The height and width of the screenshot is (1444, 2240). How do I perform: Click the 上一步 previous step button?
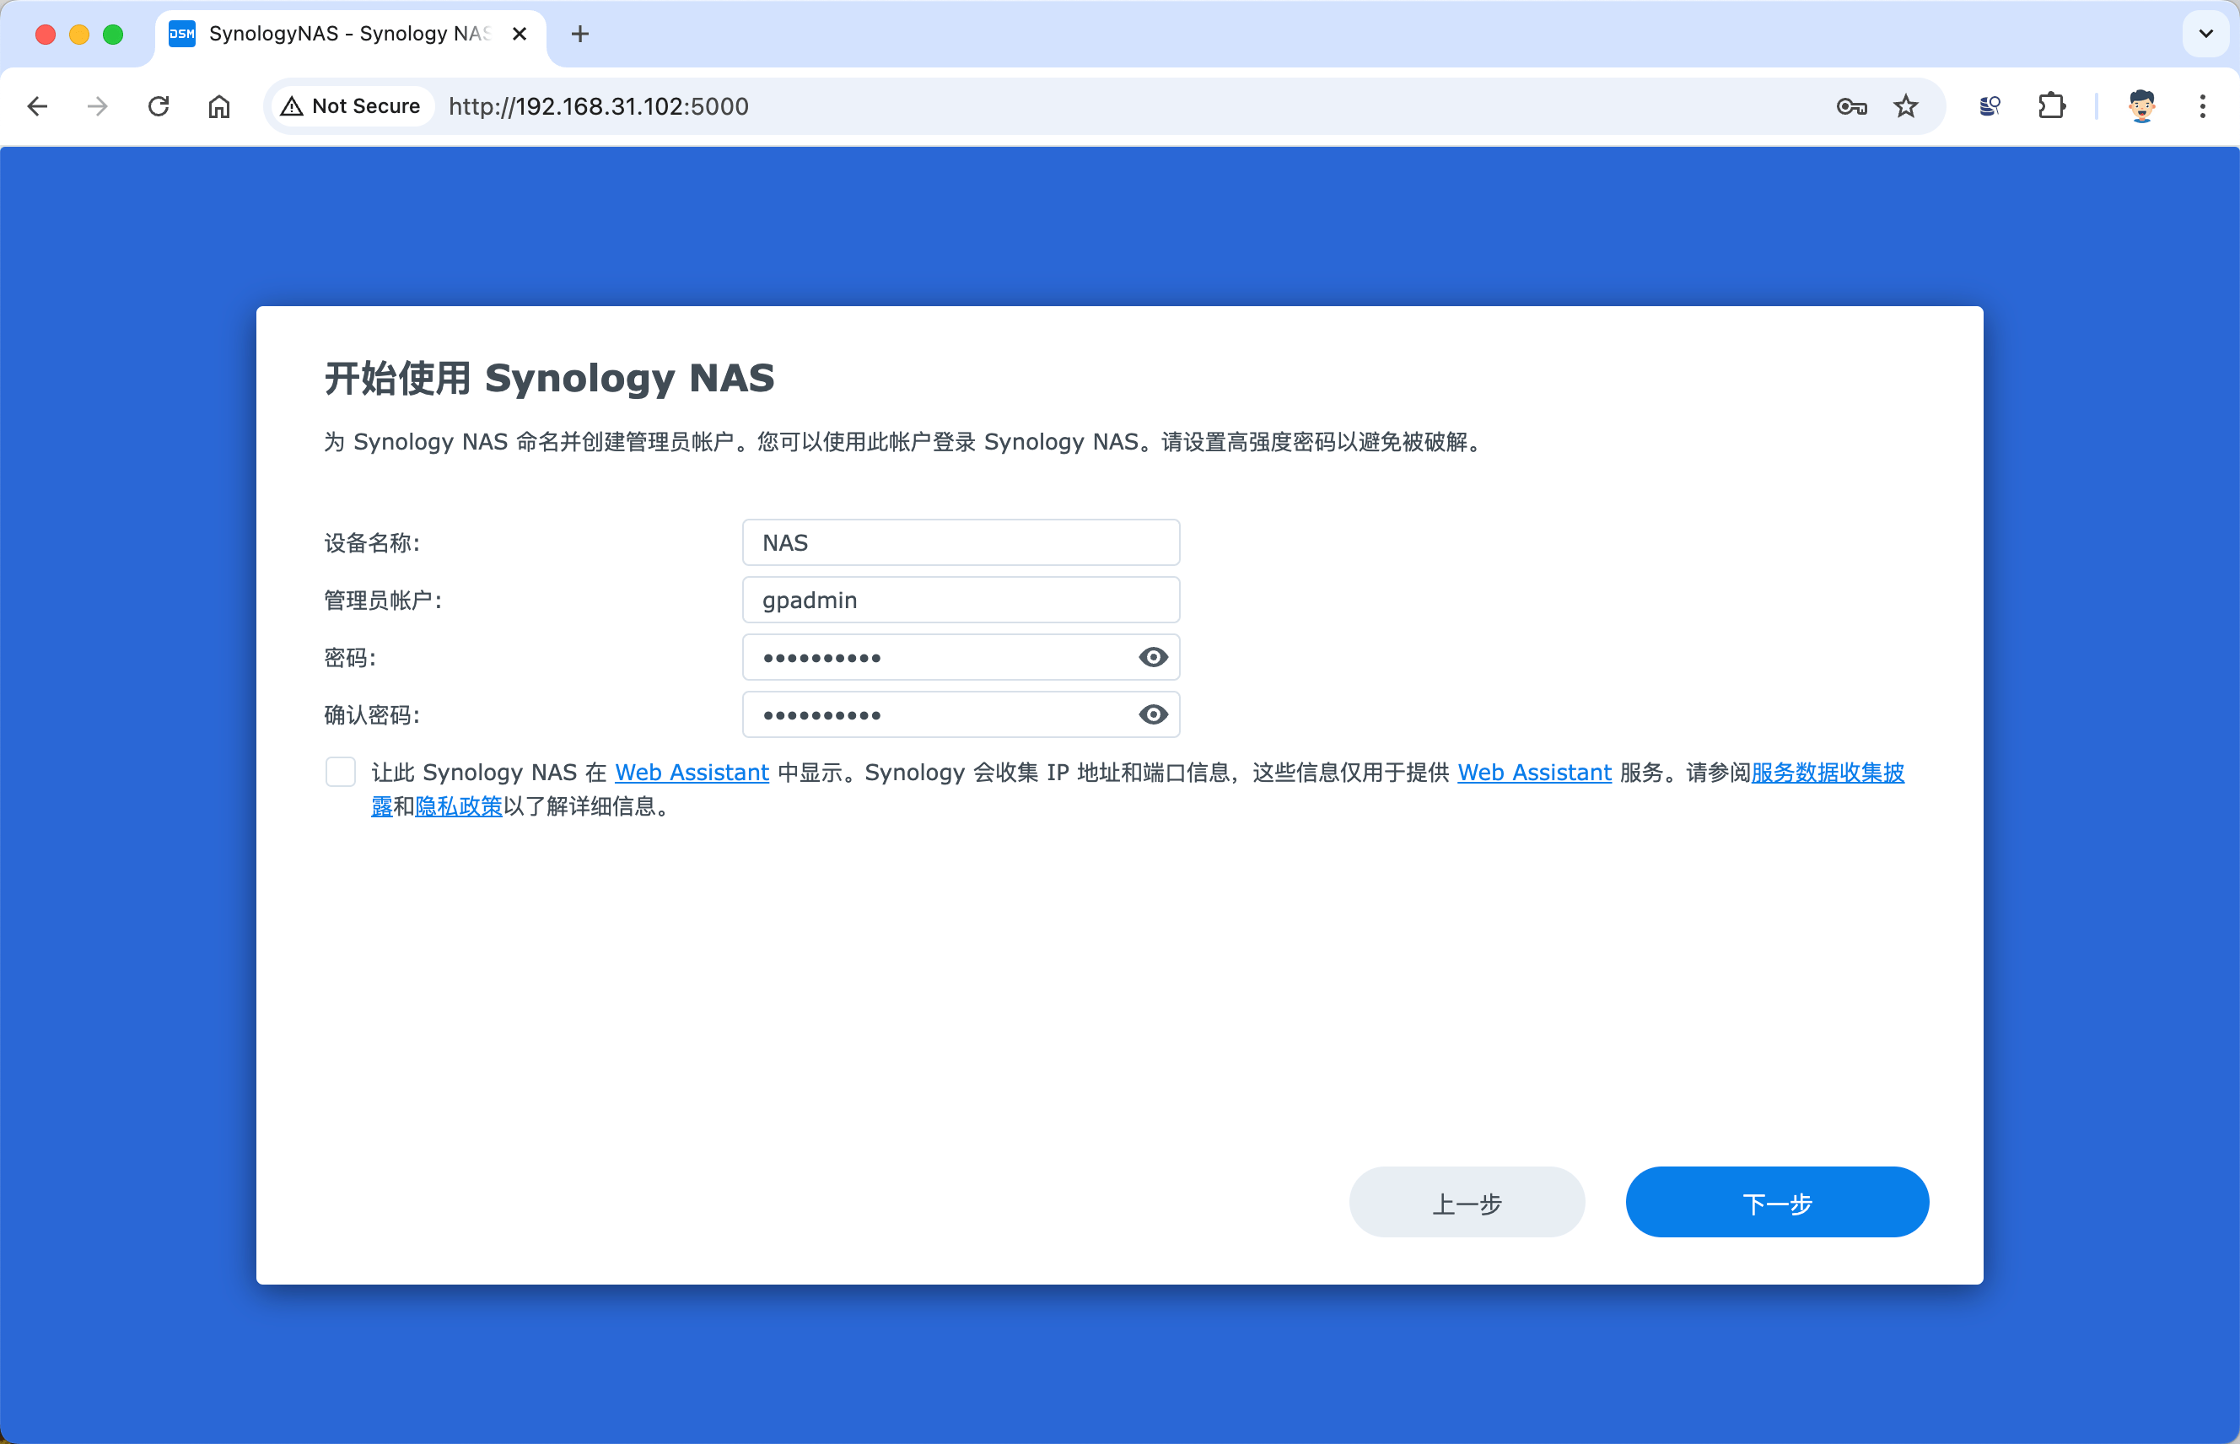pos(1467,1202)
